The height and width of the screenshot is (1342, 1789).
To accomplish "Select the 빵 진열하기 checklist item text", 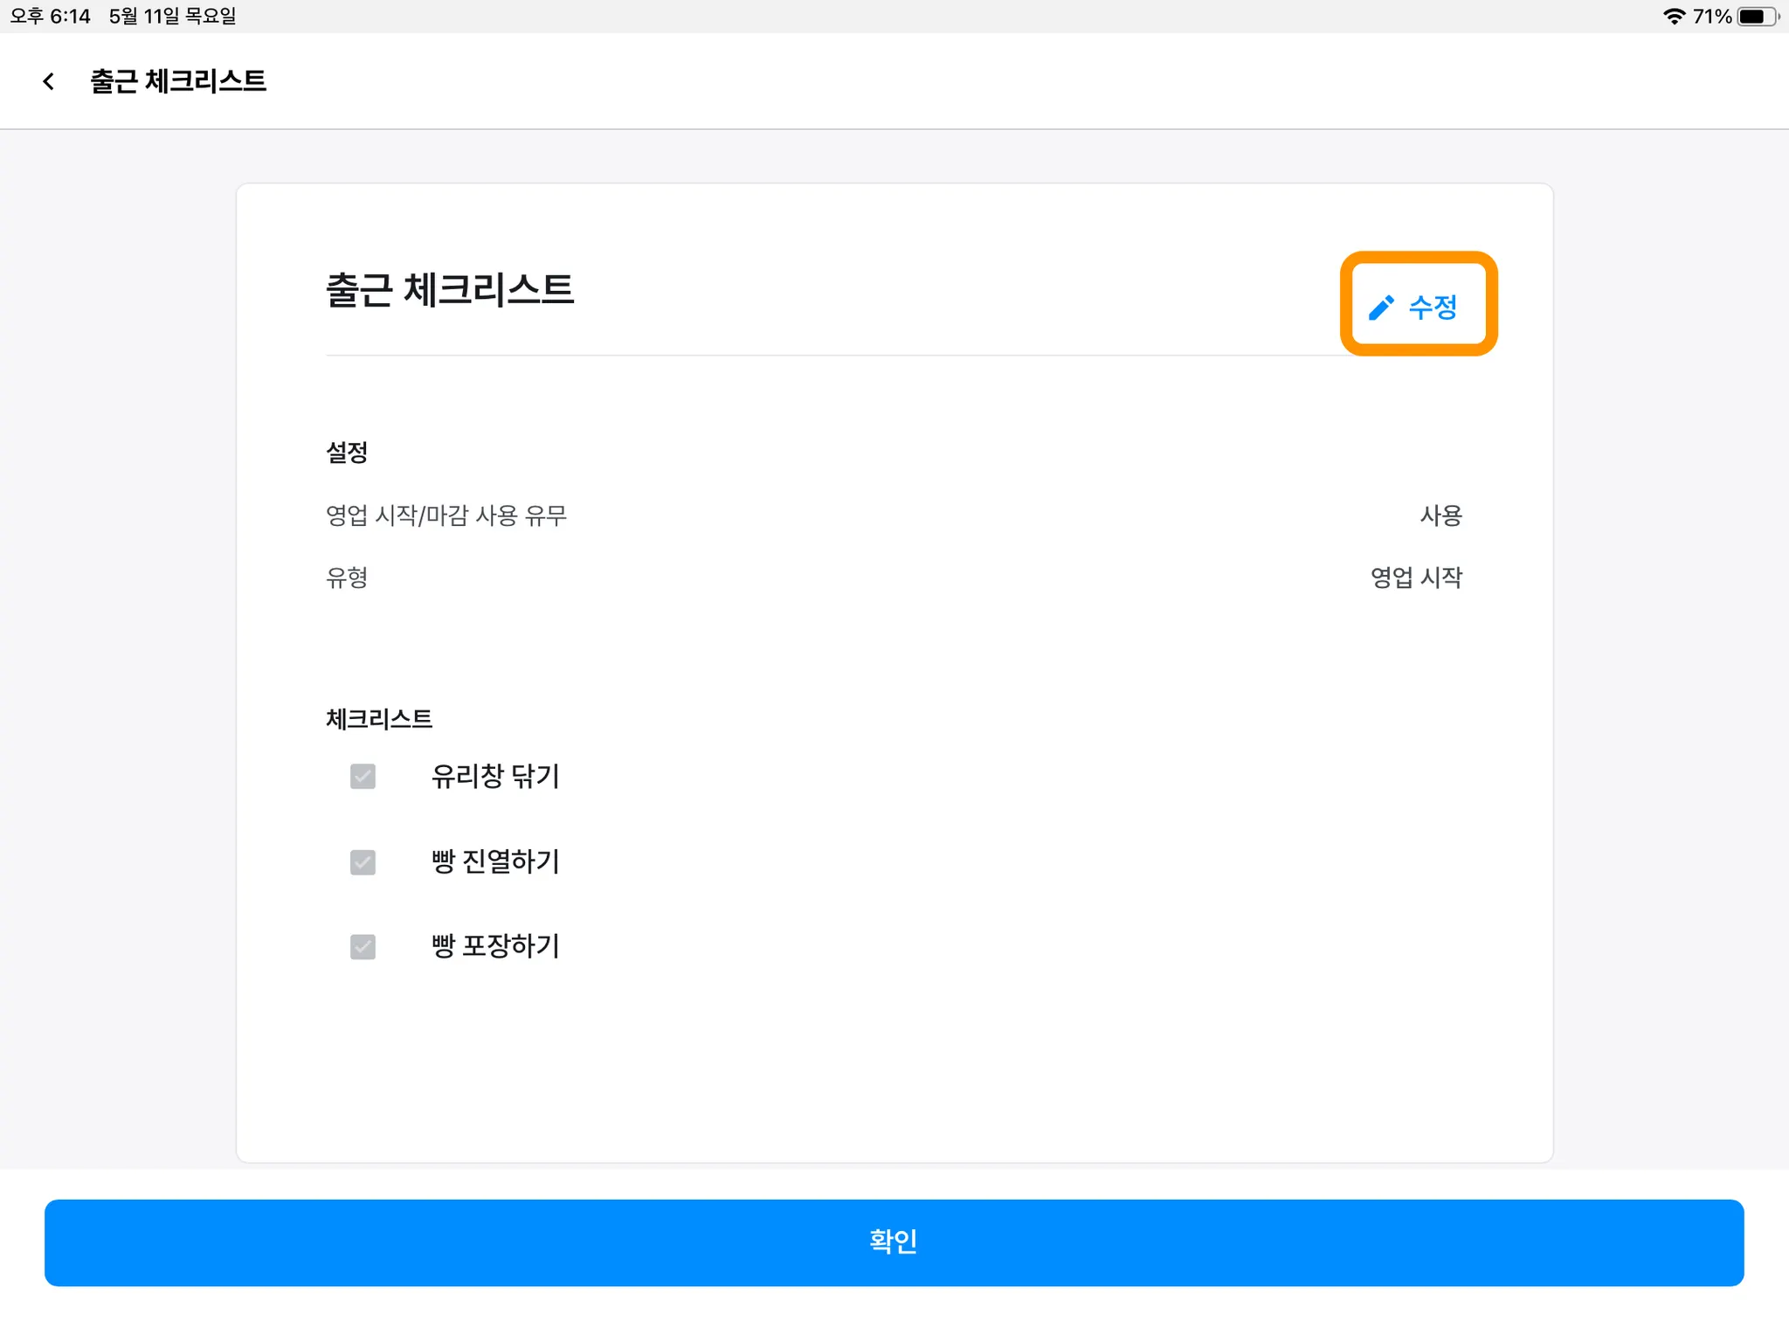I will pos(495,861).
